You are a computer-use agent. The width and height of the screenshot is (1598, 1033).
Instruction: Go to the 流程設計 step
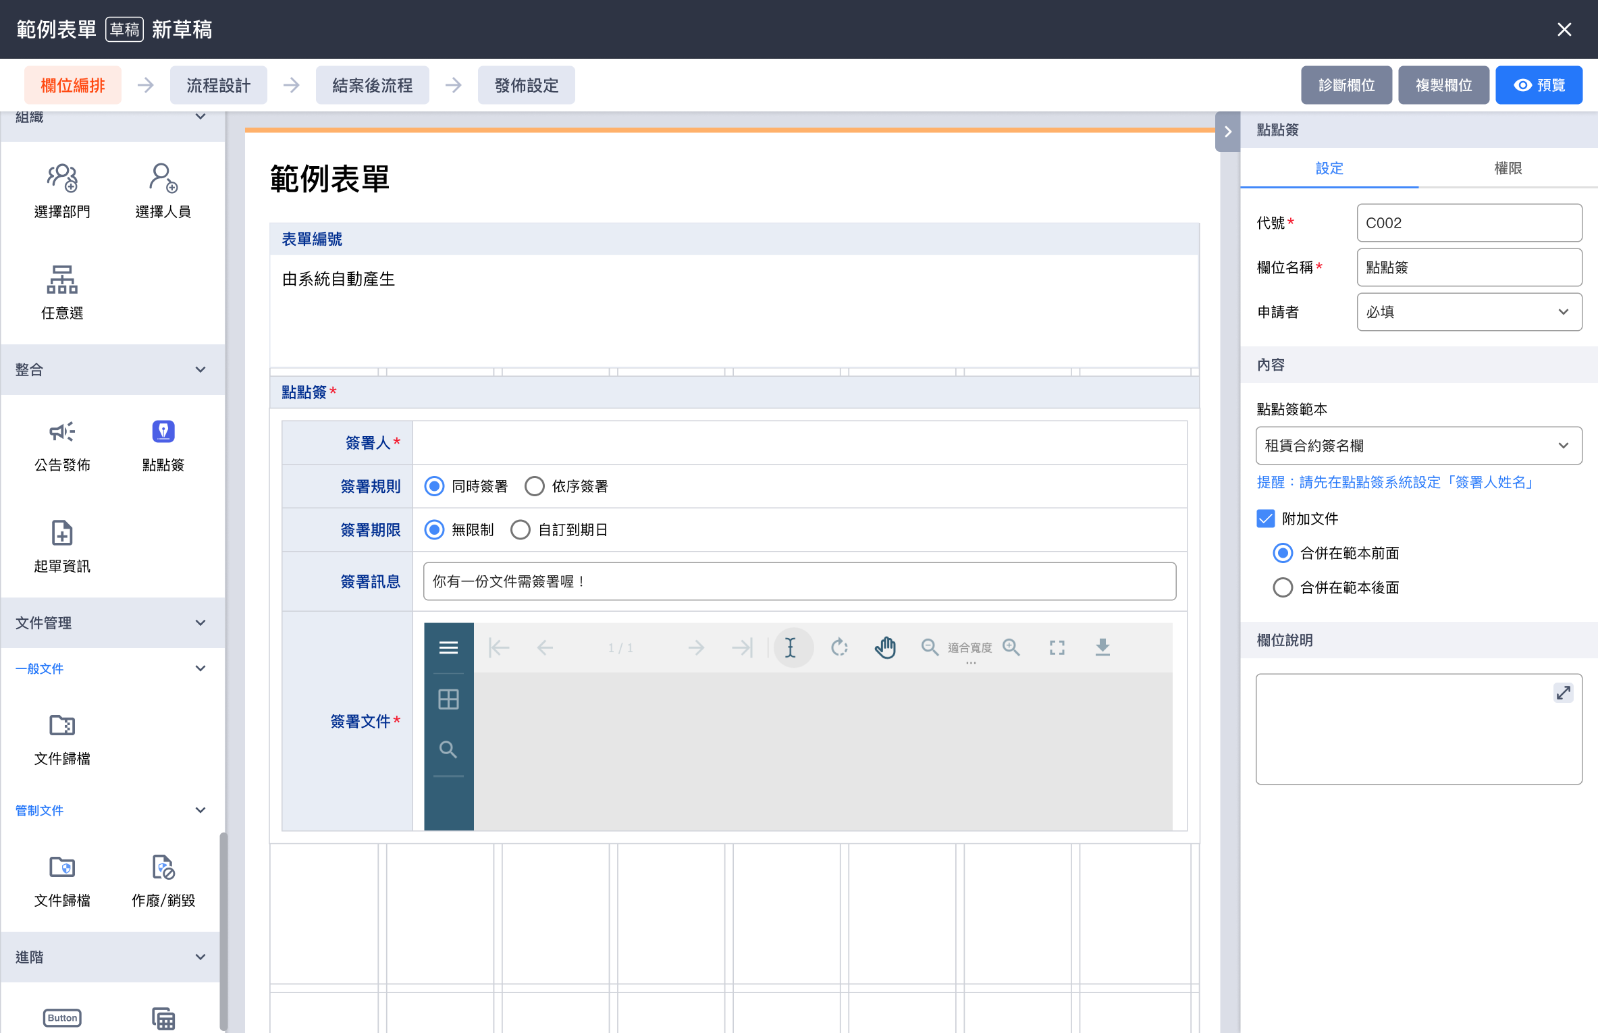click(218, 85)
